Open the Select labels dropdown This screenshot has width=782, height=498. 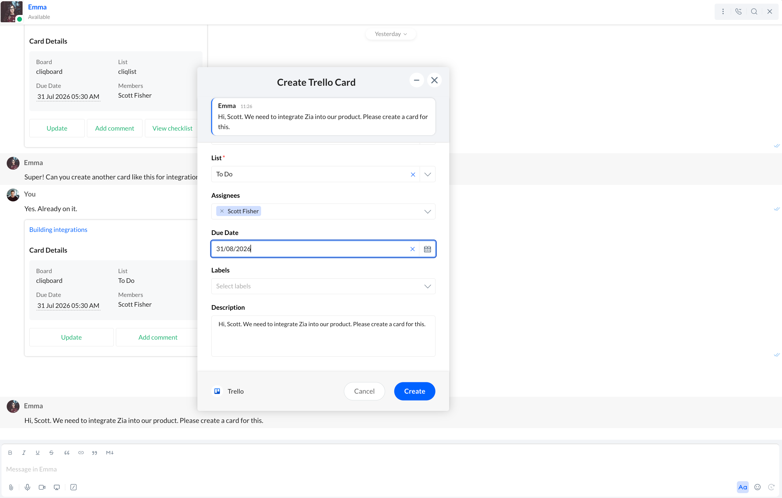(323, 286)
